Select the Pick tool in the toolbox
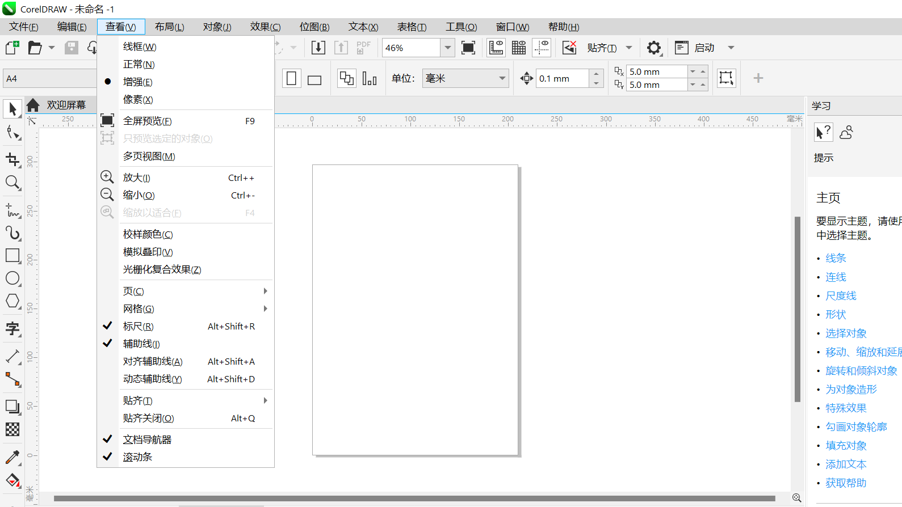Viewport: 902px width, 507px height. click(x=12, y=109)
